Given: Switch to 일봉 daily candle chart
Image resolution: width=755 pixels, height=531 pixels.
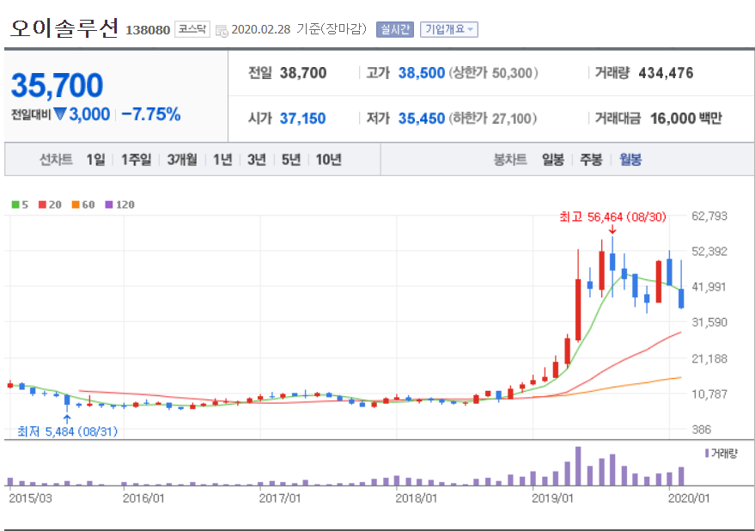Looking at the screenshot, I should point(553,160).
